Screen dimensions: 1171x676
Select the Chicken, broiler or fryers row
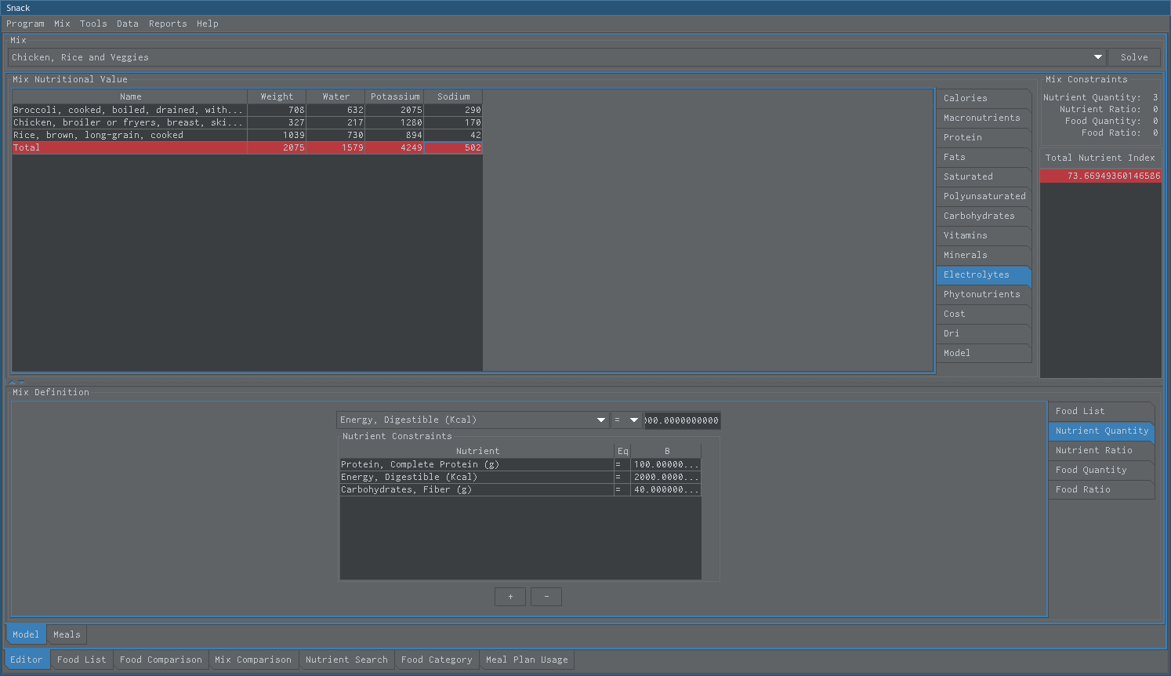[x=247, y=122]
